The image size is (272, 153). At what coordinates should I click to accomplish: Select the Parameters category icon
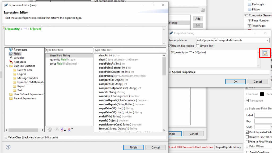11,49
